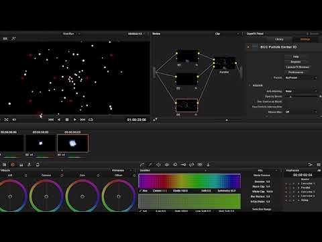This screenshot has width=322, height=242.
Task: Switch to the OpenFX Settings tab
Action: (x=305, y=39)
